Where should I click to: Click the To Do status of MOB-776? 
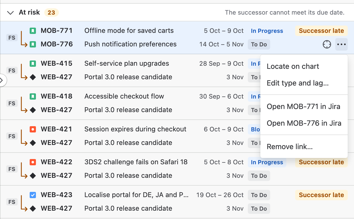coord(259,44)
